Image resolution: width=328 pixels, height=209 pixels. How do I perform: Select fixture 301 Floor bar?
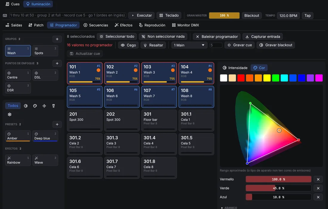pos(159,121)
